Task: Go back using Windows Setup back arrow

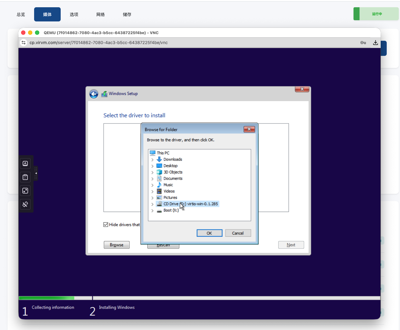Action: [94, 94]
